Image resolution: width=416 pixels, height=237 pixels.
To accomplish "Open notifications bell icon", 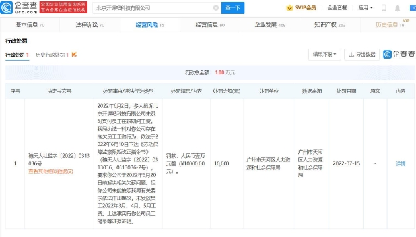I will coord(397,8).
